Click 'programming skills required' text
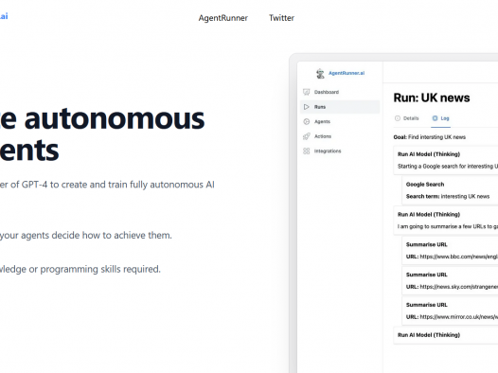 click(100, 269)
